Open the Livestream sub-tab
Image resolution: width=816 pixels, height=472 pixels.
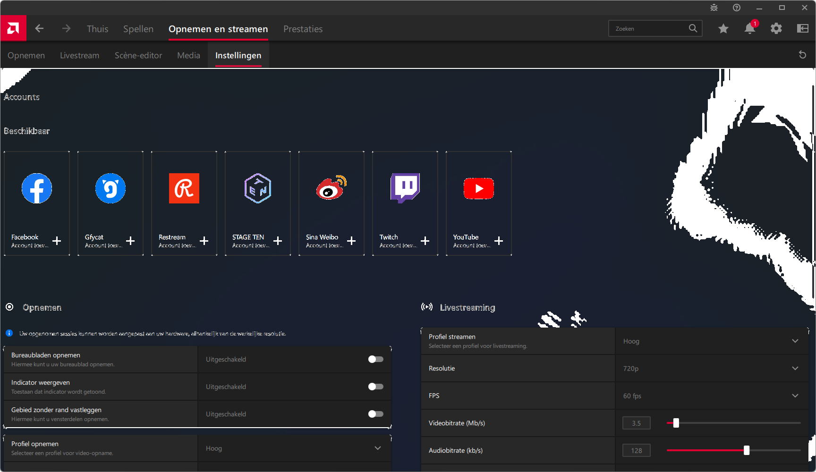coord(79,55)
